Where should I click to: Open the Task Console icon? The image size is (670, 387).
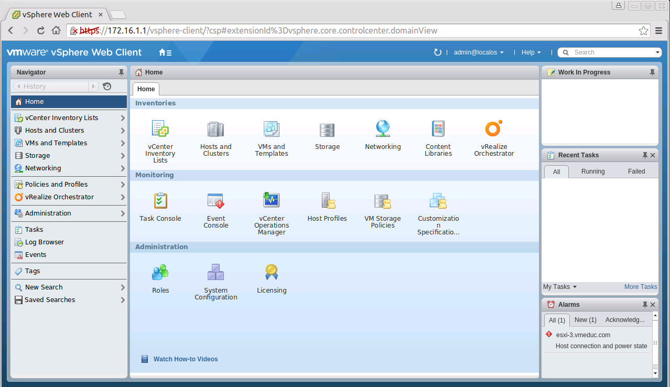coord(160,200)
